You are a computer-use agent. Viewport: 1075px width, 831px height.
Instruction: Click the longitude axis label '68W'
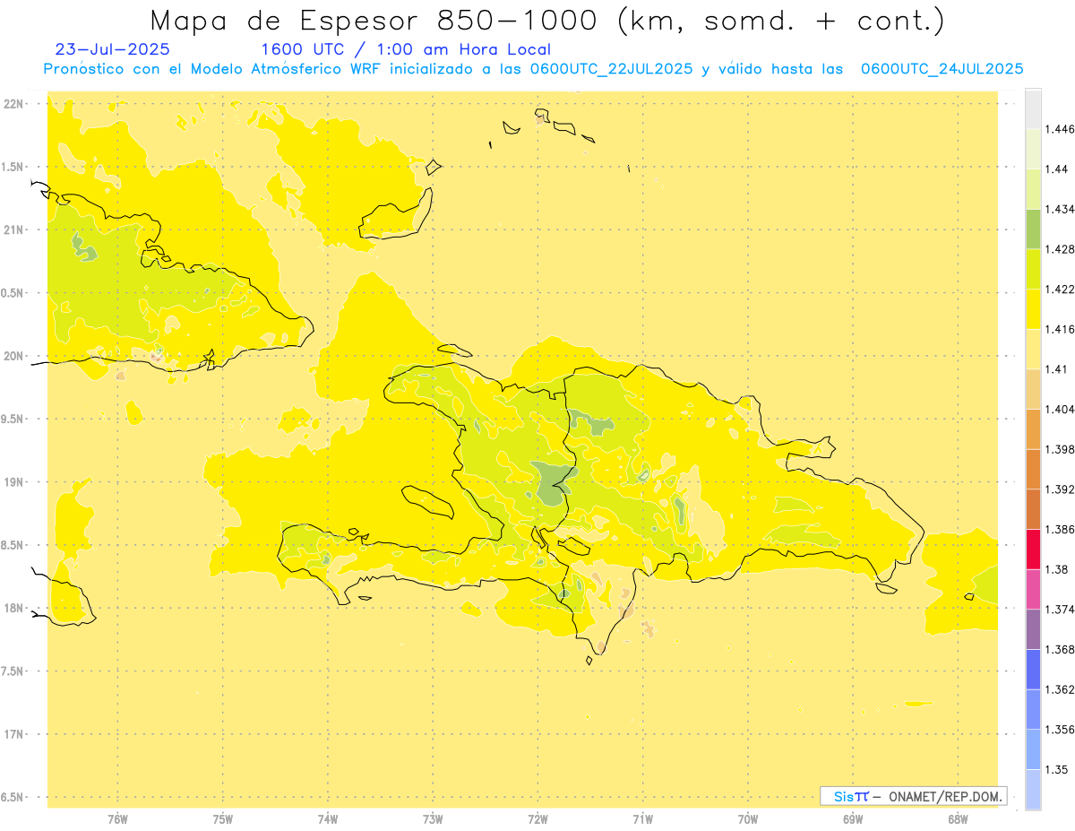click(958, 819)
